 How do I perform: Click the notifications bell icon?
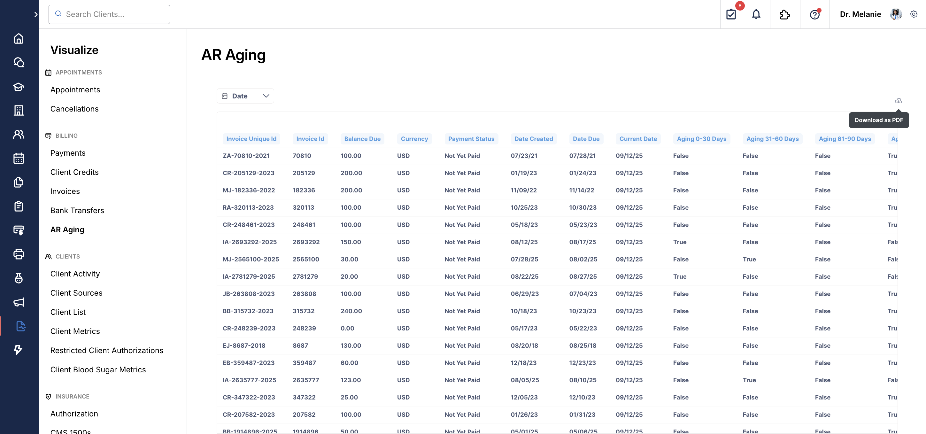(x=756, y=14)
